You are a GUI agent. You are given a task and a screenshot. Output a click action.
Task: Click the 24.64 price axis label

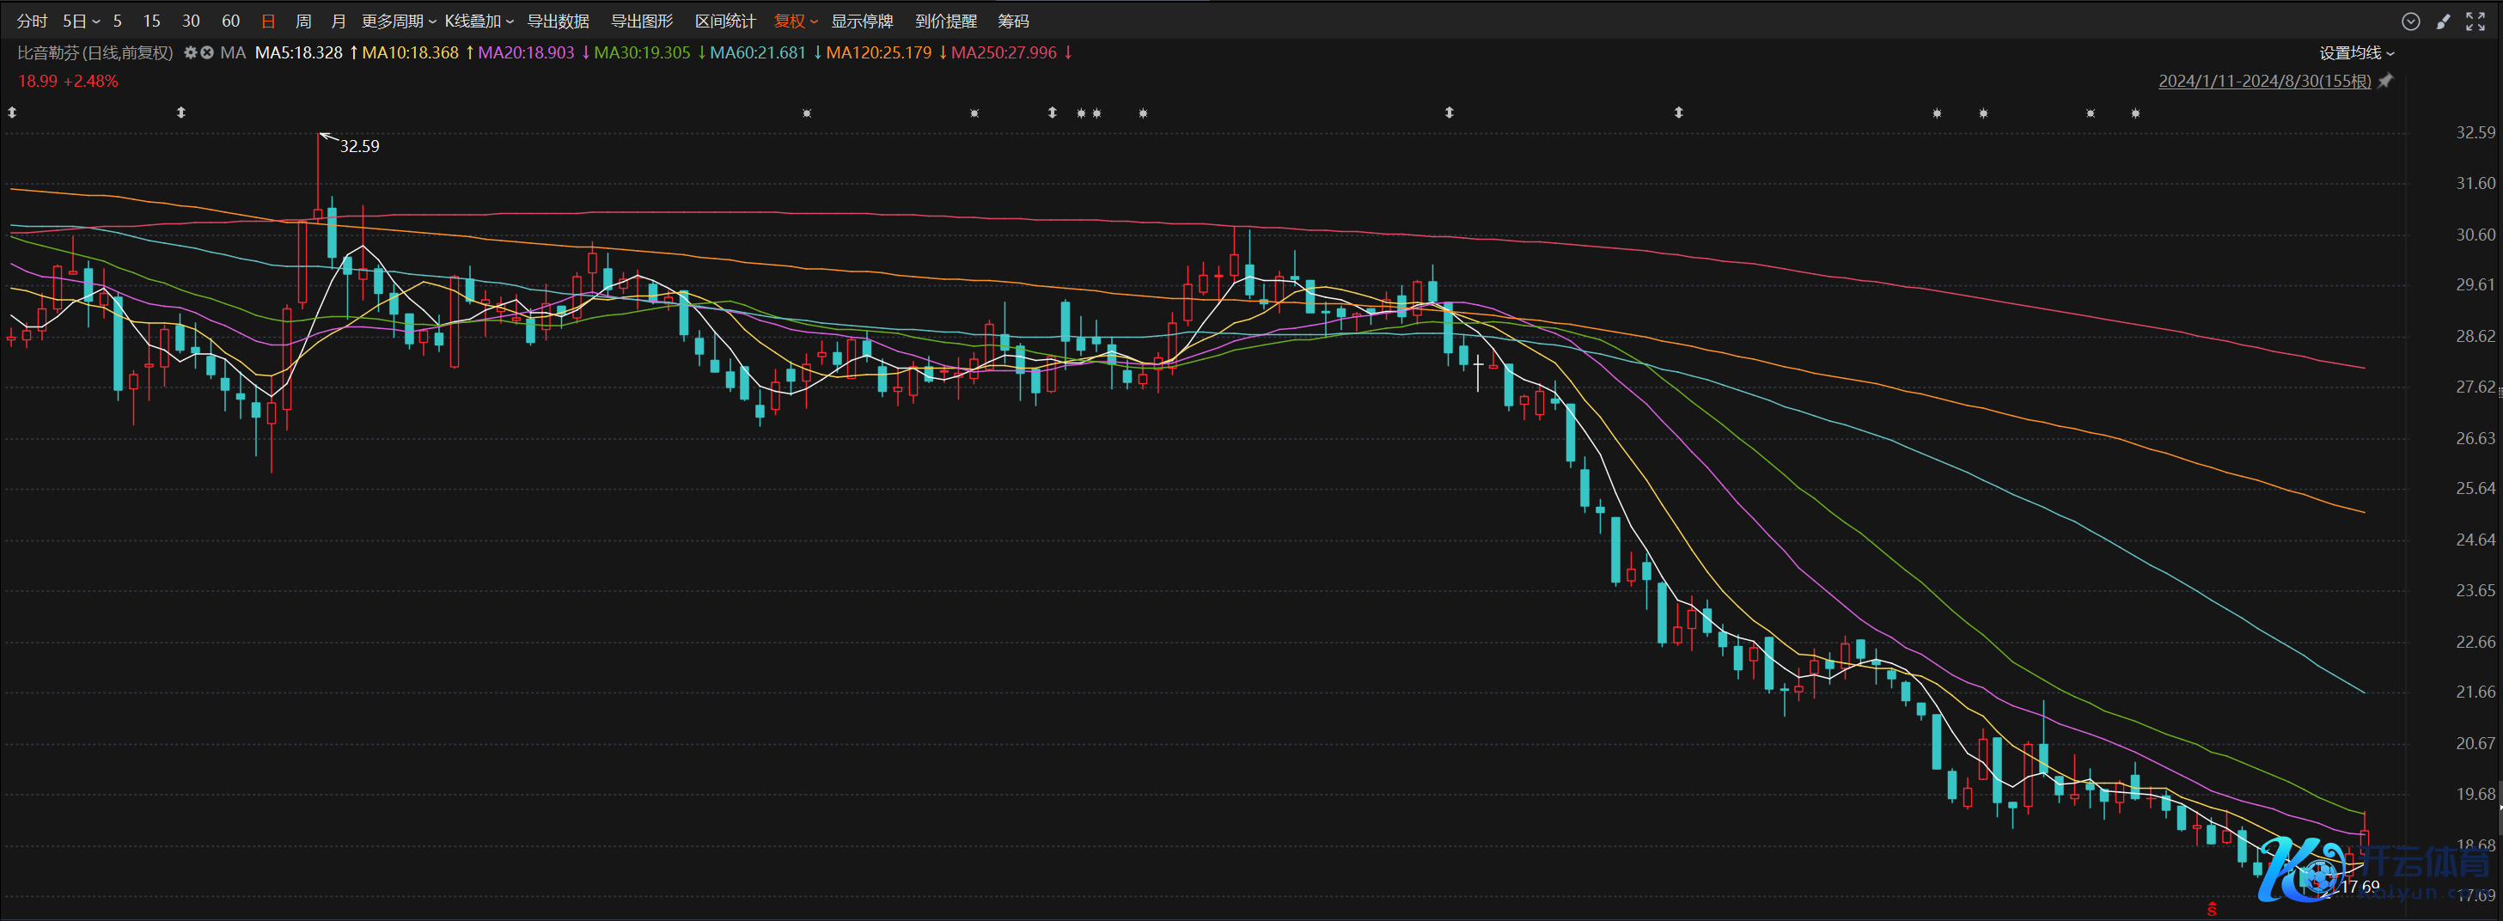tap(2475, 540)
